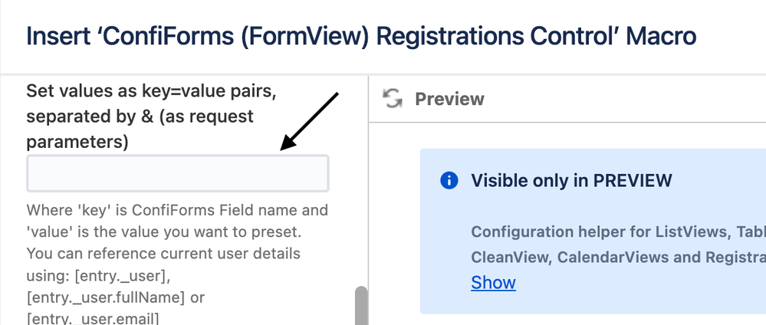Click the 'Set values as key=value pairs' label

151,91
